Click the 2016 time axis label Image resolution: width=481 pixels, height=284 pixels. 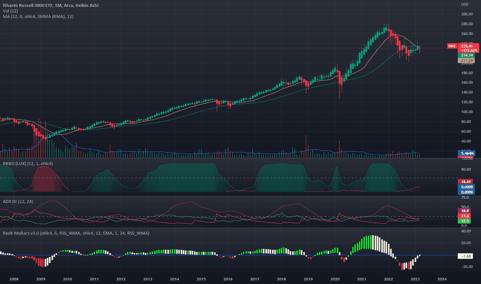pos(228,279)
